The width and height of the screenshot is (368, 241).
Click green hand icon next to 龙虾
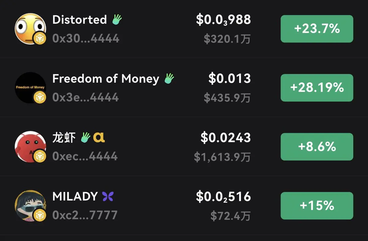click(x=86, y=138)
